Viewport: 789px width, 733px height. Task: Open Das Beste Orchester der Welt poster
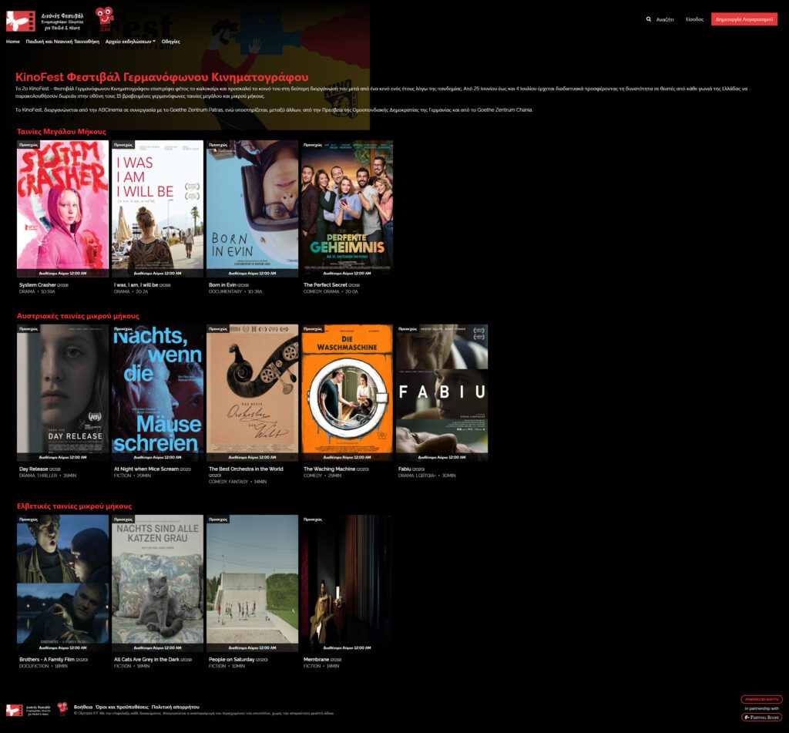pos(252,392)
